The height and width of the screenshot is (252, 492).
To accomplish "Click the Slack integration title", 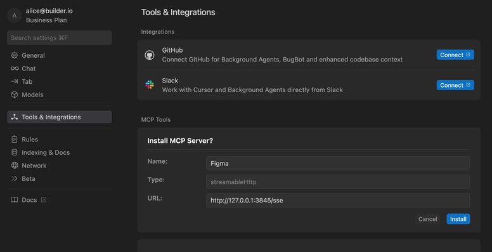I will tap(170, 81).
